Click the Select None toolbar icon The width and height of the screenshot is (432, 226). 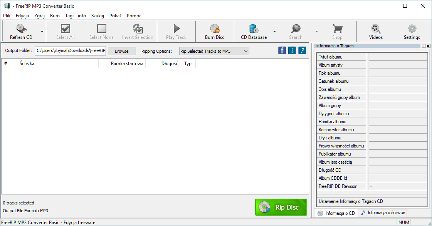101,28
